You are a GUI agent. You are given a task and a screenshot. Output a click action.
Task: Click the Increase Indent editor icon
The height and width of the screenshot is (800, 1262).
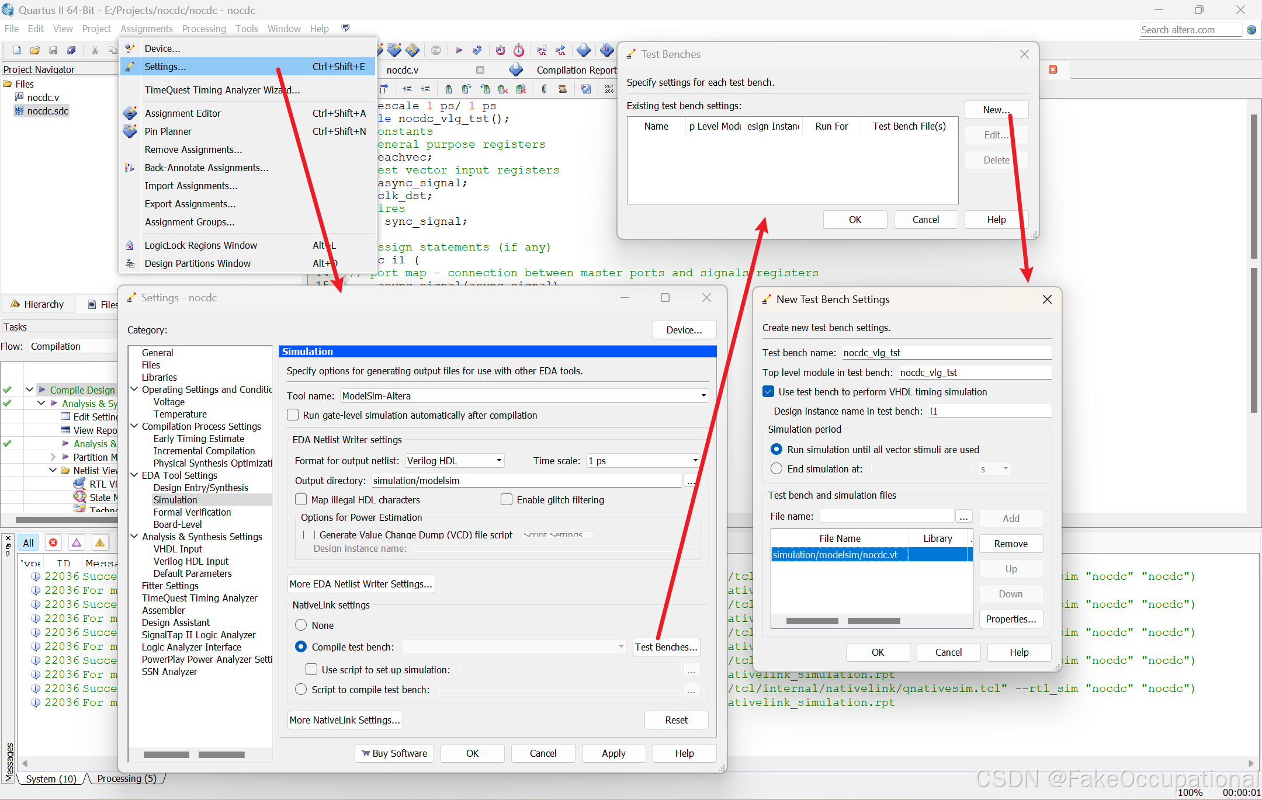(407, 89)
